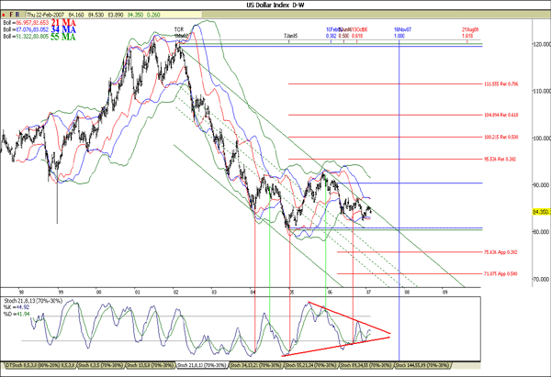Select the active Stoch 21,8,13 tab

point(202,365)
